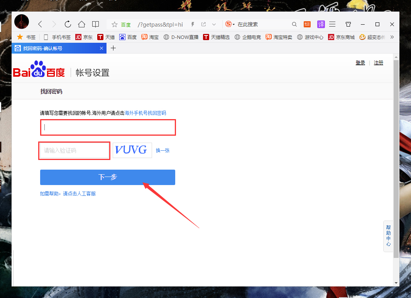
Task: Click the 下一步 button
Action: click(107, 177)
